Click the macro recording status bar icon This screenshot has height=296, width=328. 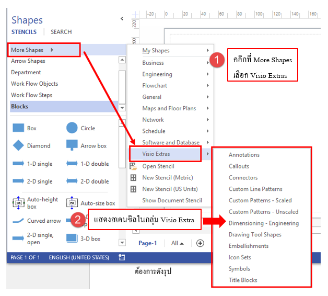point(122,257)
